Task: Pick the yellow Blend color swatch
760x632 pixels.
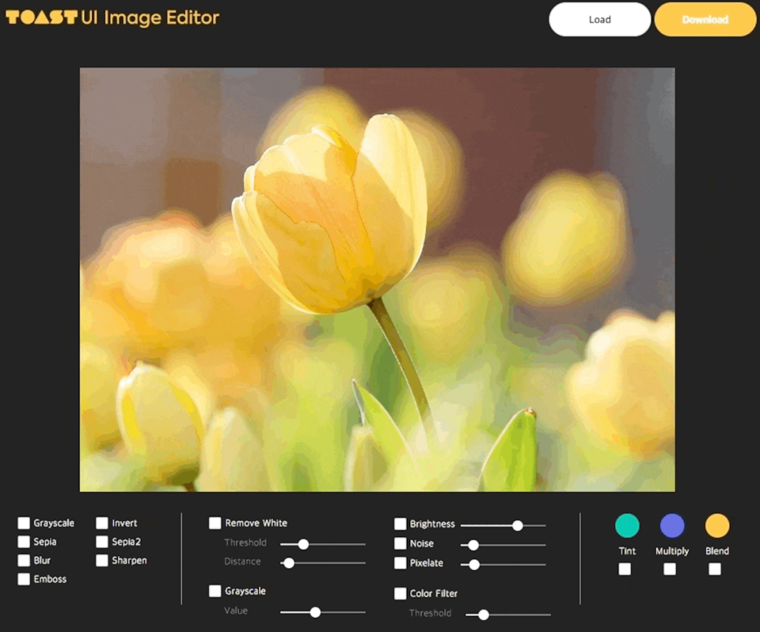Action: click(x=717, y=526)
